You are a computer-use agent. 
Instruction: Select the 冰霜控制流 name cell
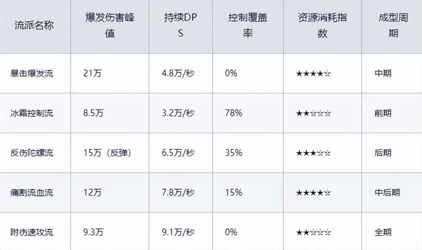coord(32,113)
